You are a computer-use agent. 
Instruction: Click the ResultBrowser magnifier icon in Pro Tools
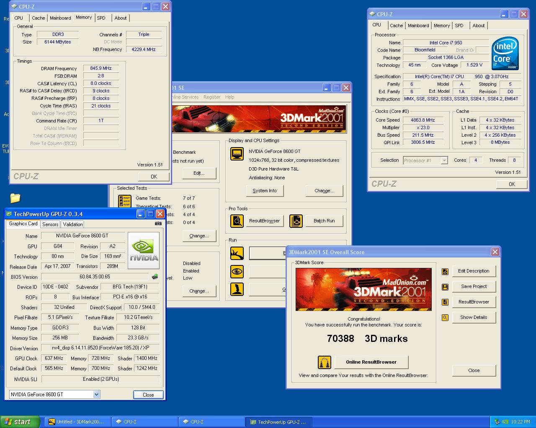click(237, 221)
